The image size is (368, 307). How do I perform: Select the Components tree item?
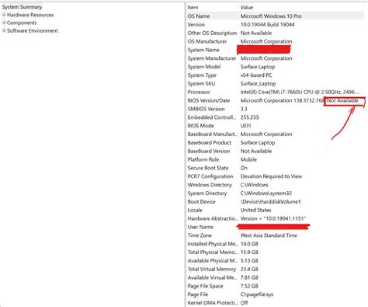pos(22,23)
